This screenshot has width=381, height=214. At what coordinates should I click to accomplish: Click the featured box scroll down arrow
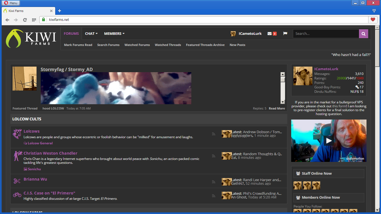click(x=283, y=102)
